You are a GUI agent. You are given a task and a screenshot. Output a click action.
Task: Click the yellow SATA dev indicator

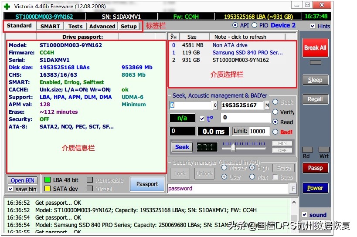47,189
